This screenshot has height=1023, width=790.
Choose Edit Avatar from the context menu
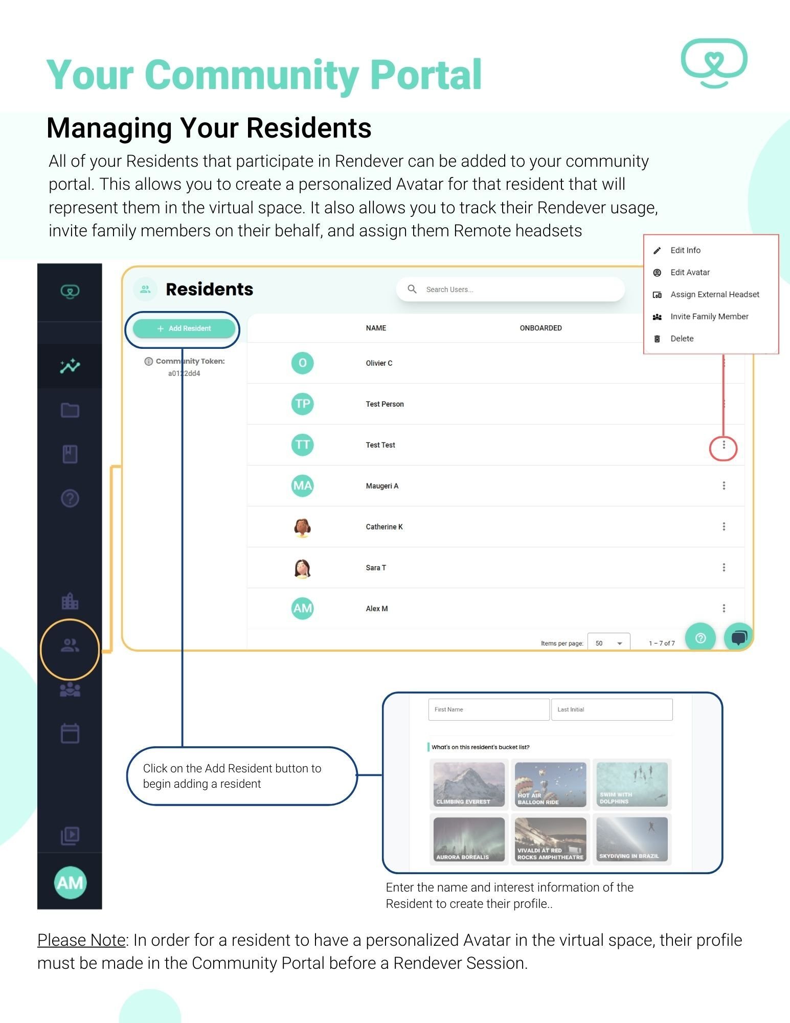point(690,273)
